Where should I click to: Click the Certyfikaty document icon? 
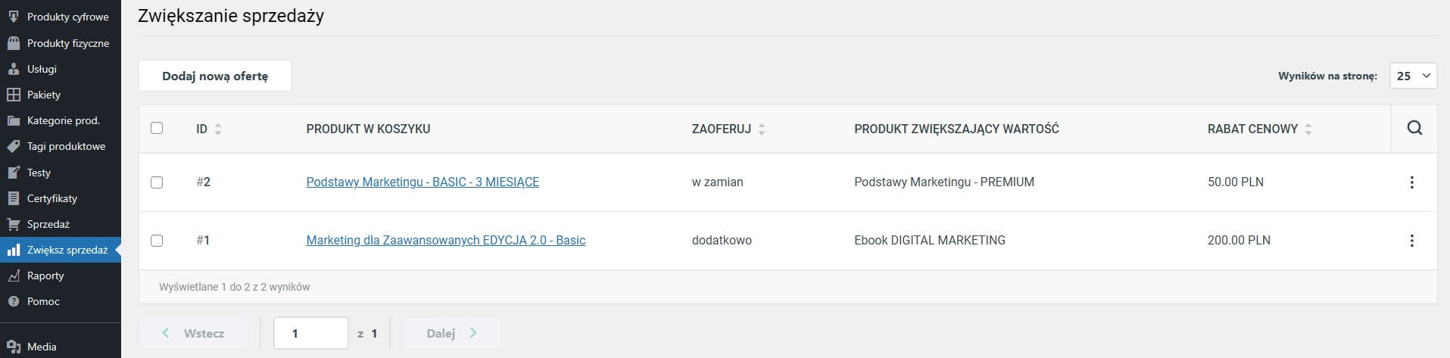point(13,198)
